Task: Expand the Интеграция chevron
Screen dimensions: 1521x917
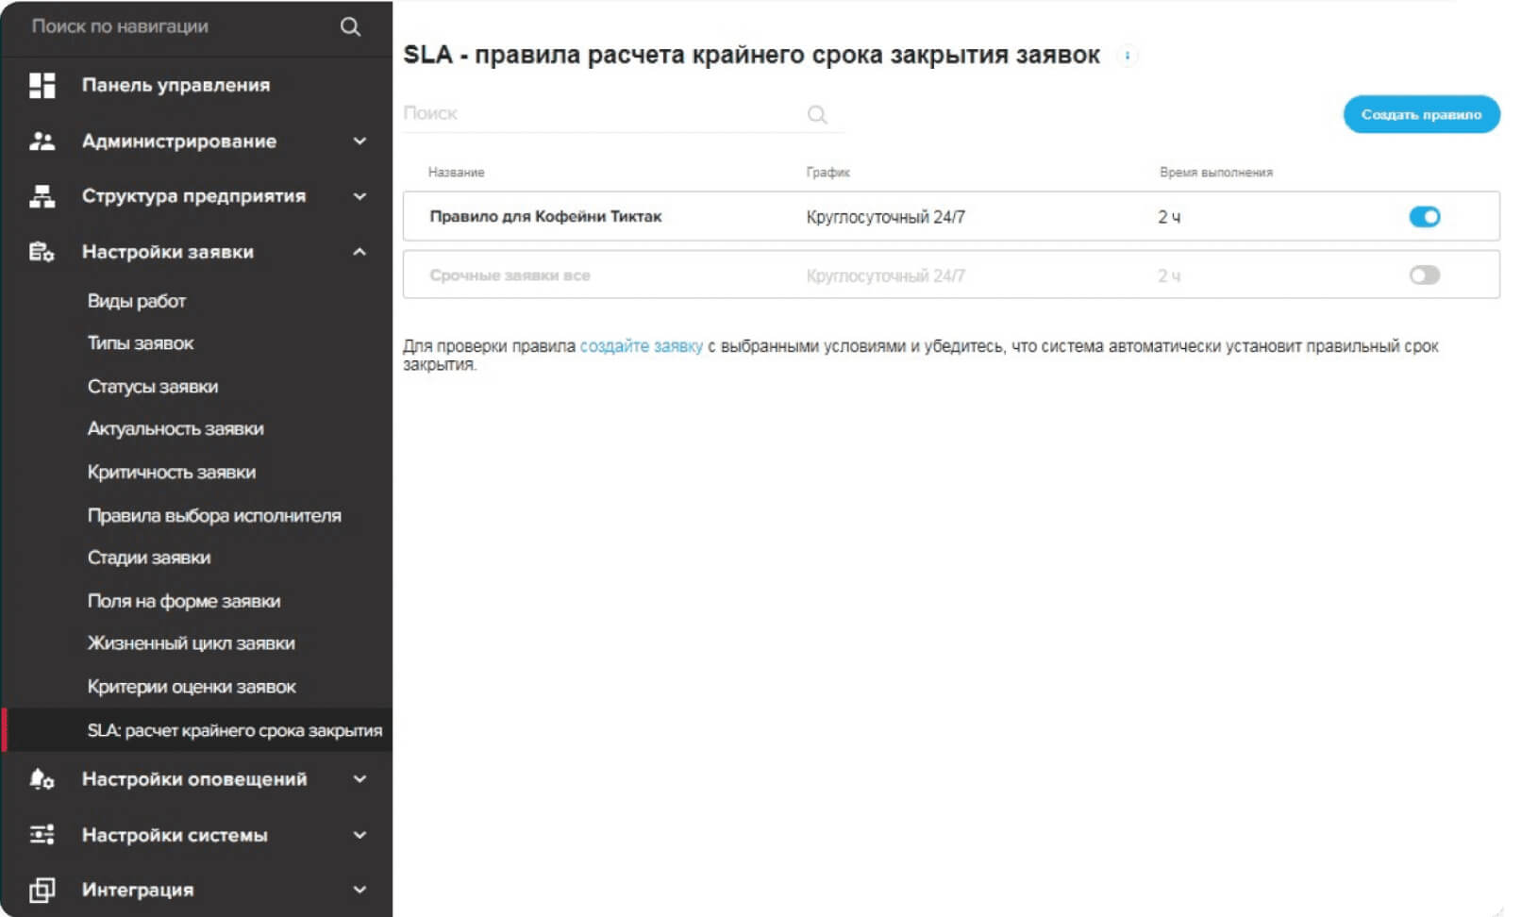Action: (x=359, y=890)
